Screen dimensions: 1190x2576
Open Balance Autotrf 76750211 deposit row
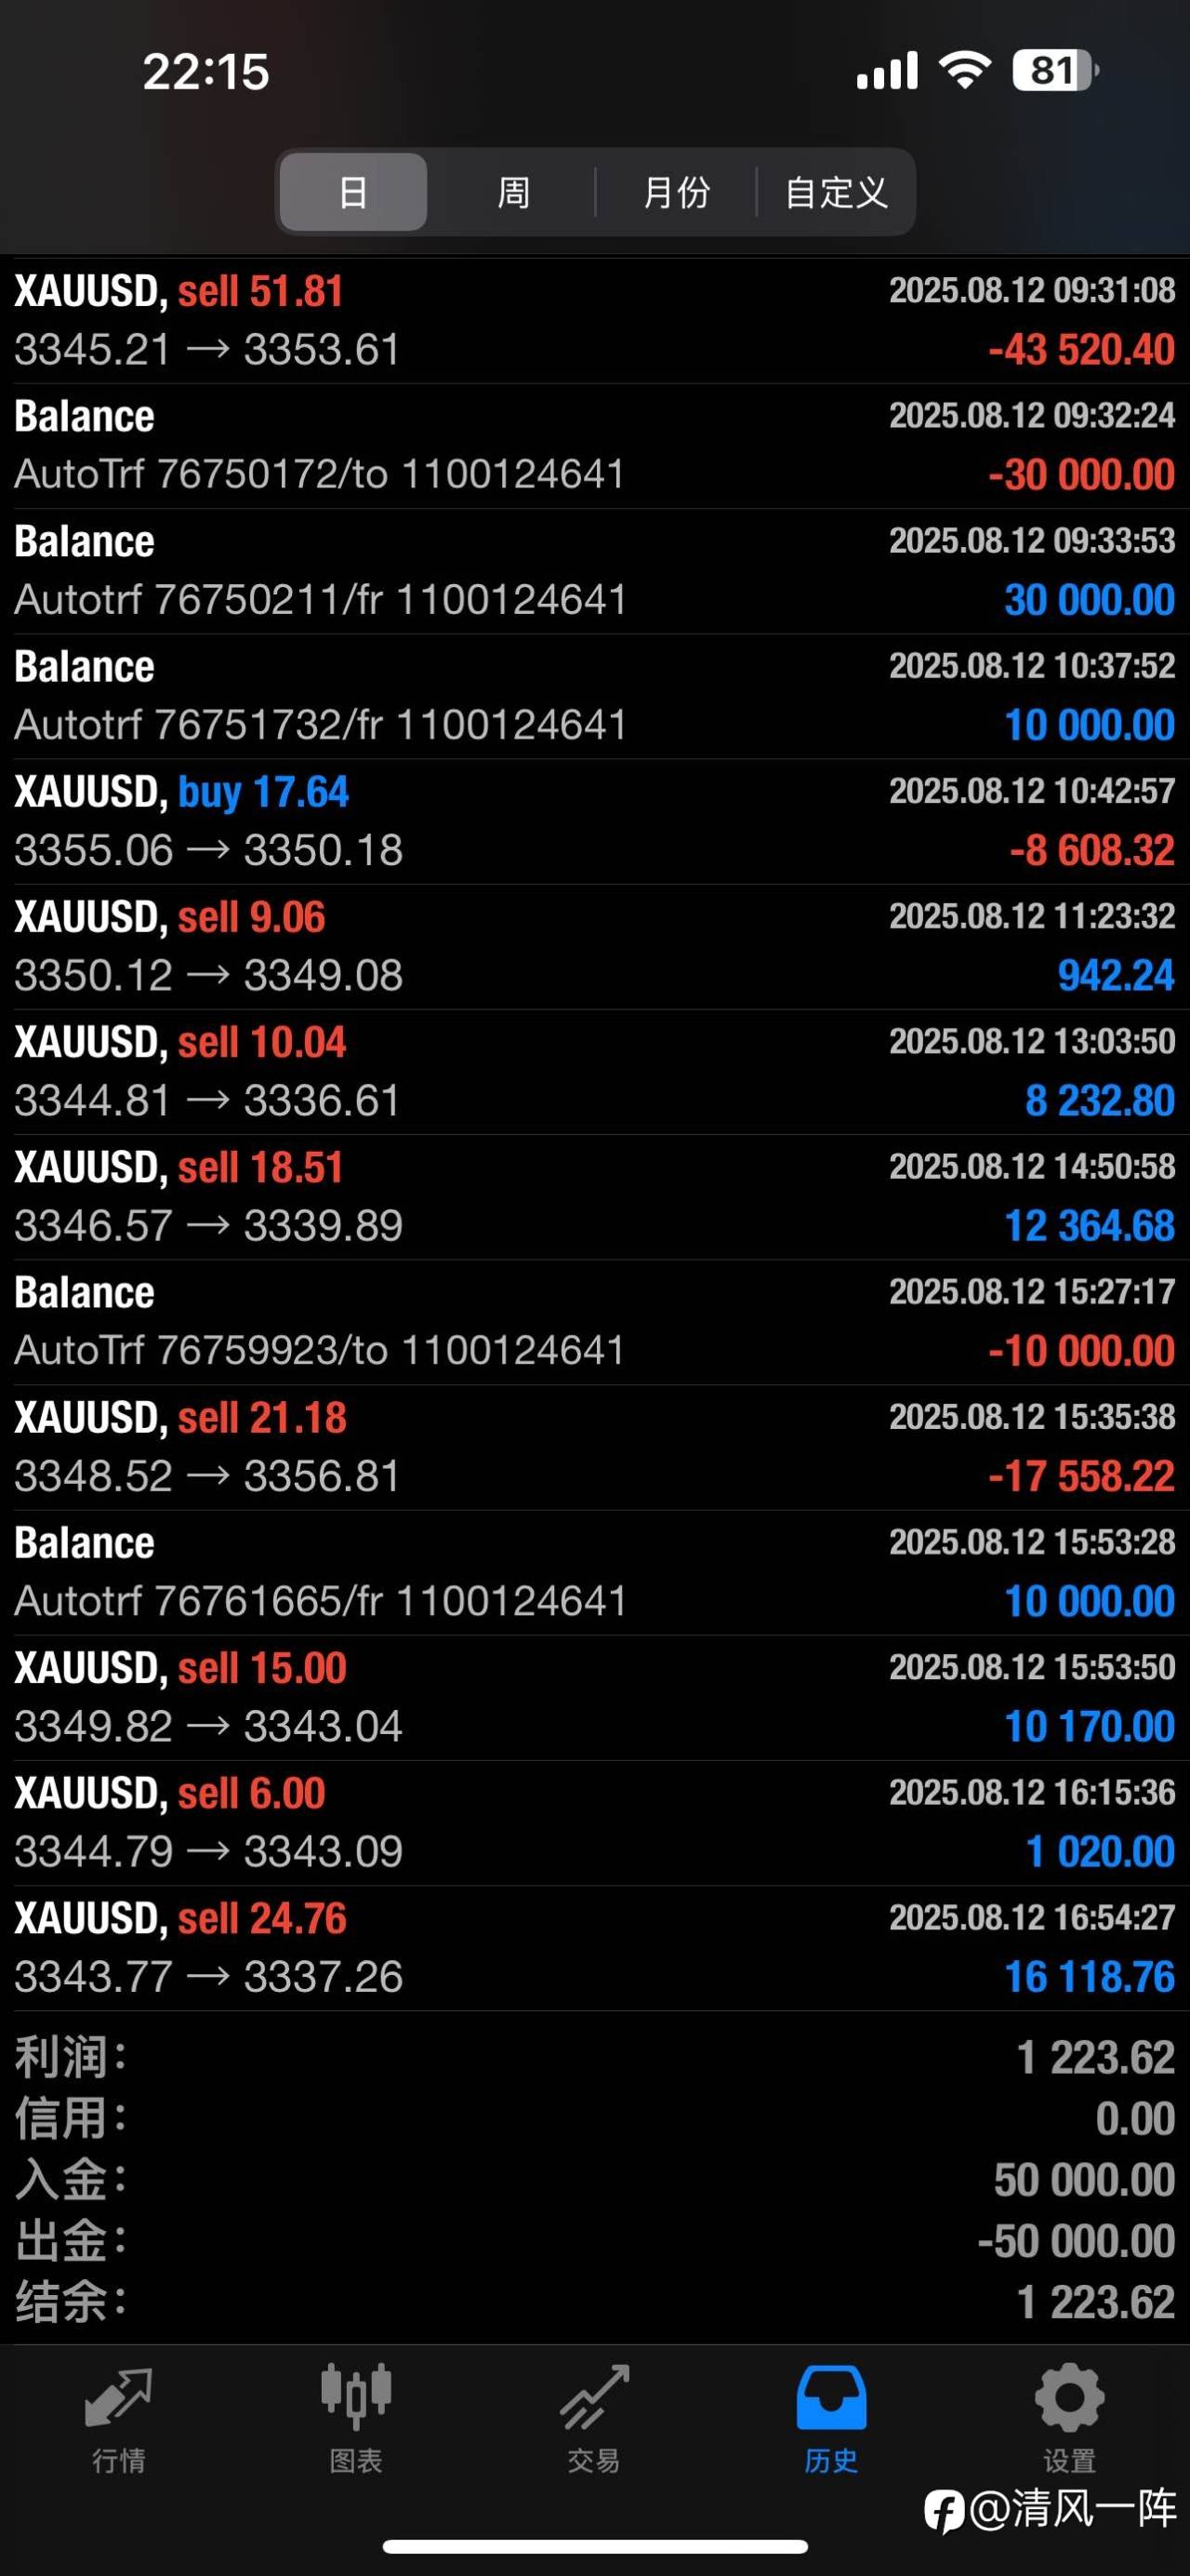coord(594,571)
